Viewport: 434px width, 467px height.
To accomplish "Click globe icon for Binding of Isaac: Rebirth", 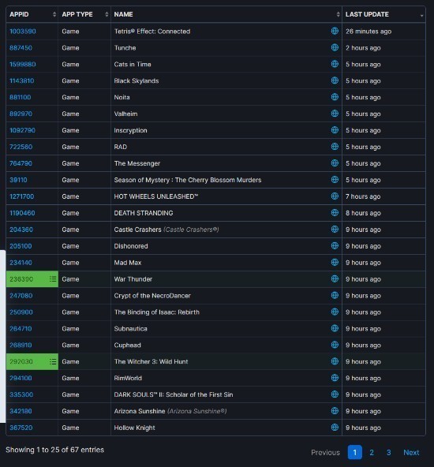I will pyautogui.click(x=335, y=312).
